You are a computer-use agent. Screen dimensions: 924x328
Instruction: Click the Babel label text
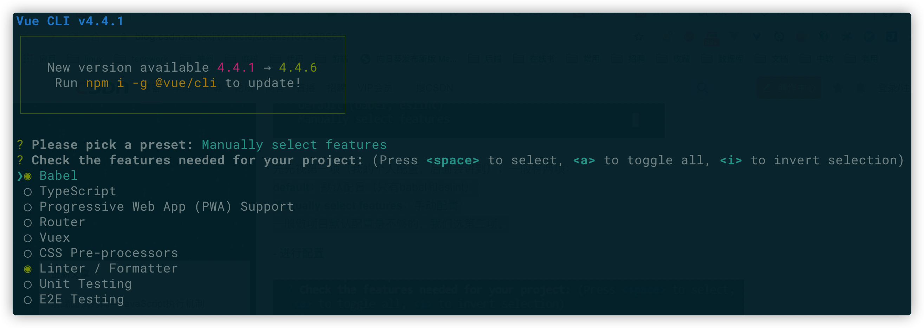coord(58,175)
